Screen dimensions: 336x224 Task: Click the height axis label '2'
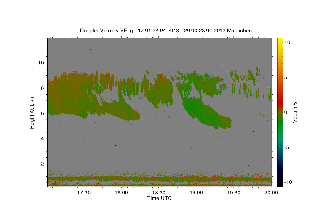click(42, 164)
